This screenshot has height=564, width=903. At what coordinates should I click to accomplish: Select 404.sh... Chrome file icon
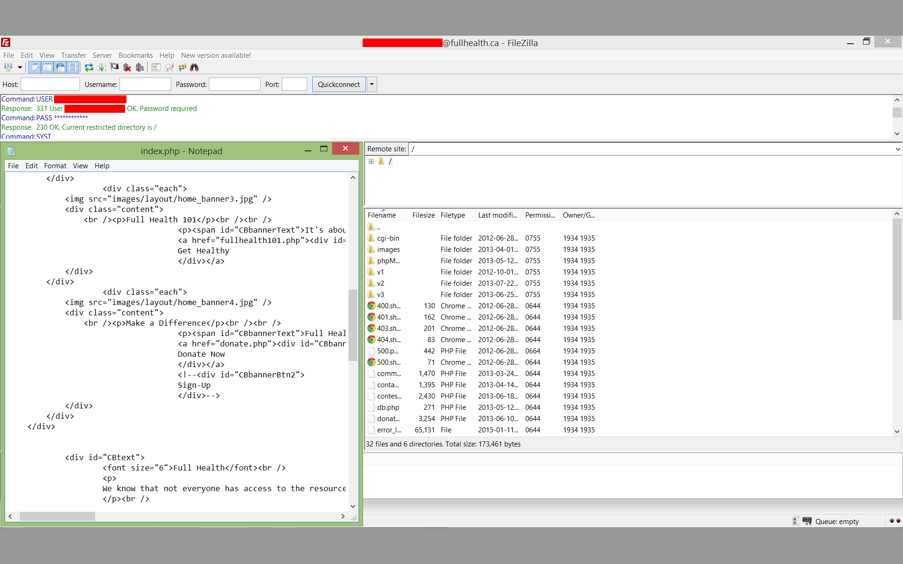pos(371,339)
